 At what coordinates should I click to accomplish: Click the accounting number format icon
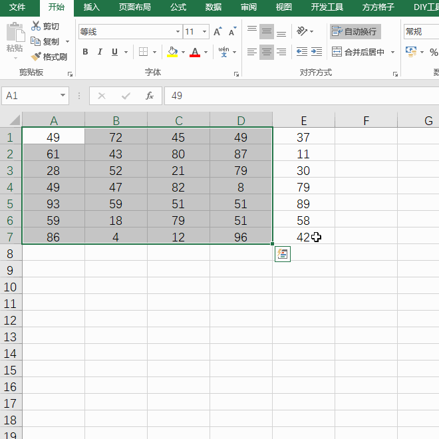(411, 52)
